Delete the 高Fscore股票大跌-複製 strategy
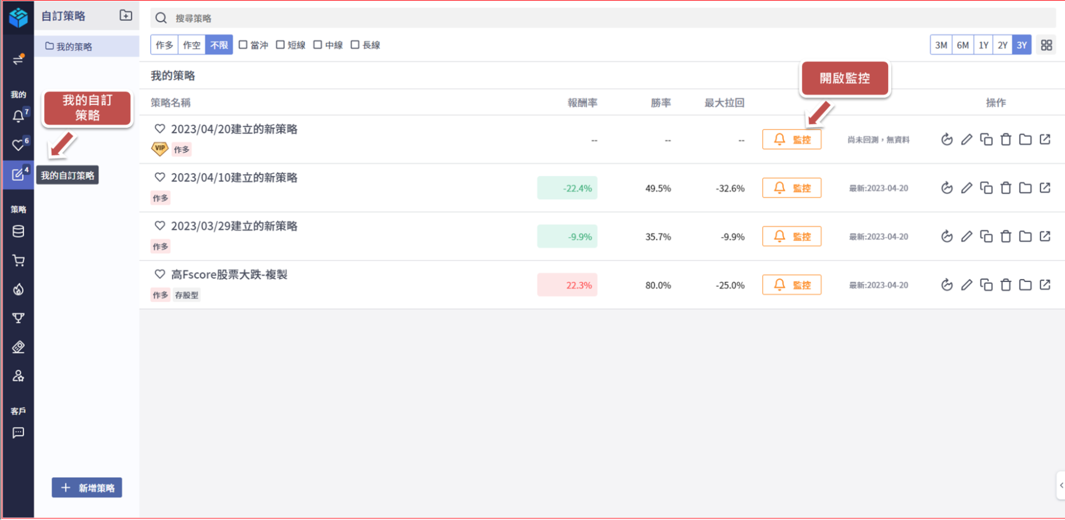Screen dimensions: 1065x520 [x=1006, y=285]
